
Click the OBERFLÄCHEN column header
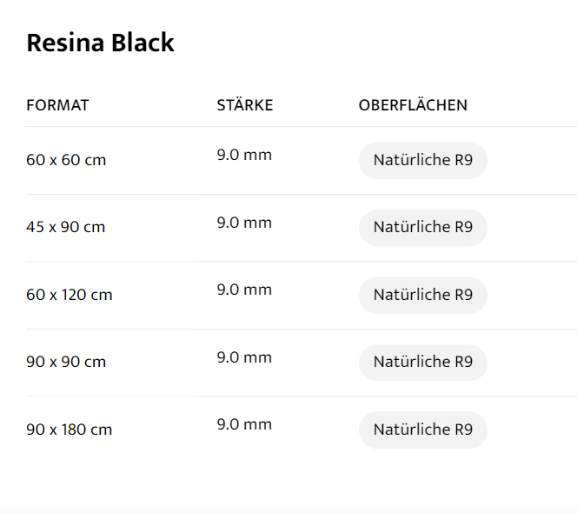click(x=413, y=105)
